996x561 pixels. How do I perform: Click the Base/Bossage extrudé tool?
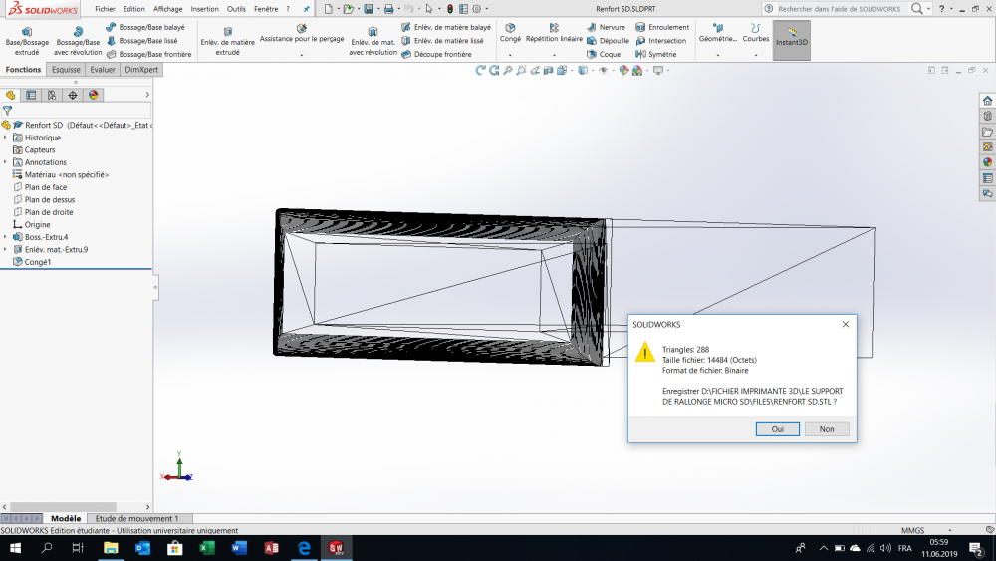[27, 41]
